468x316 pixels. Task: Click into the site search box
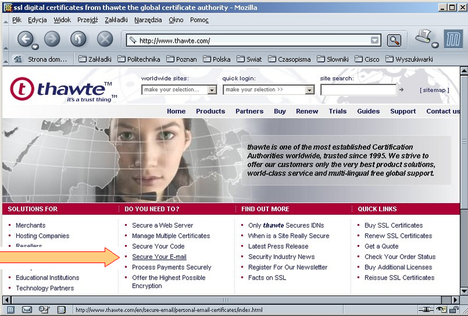[359, 90]
